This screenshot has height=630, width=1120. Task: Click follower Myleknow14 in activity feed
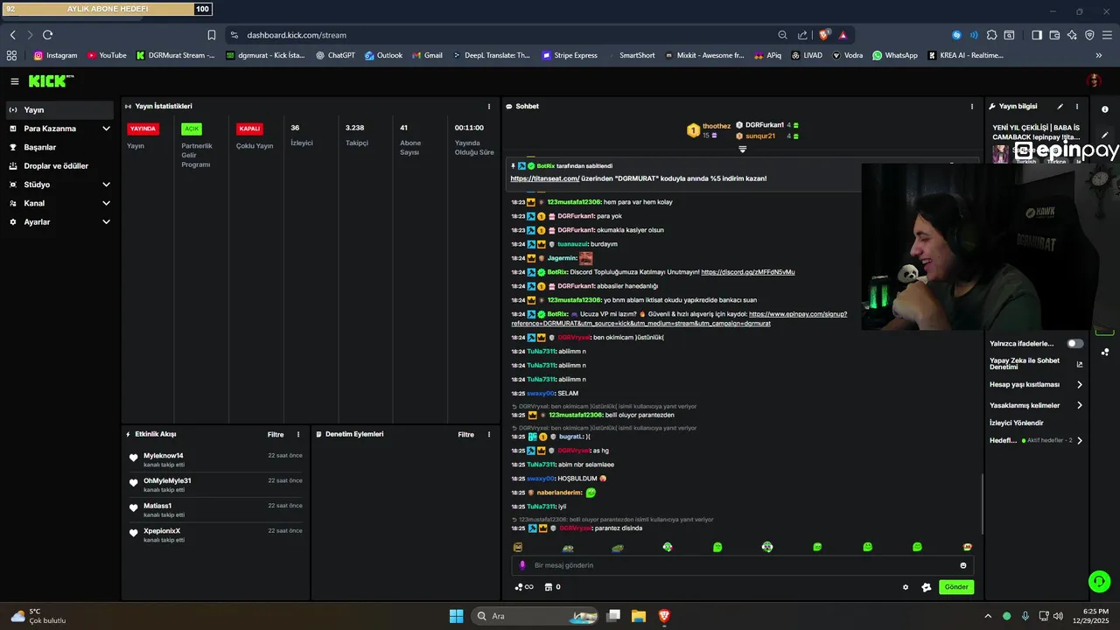click(x=164, y=456)
